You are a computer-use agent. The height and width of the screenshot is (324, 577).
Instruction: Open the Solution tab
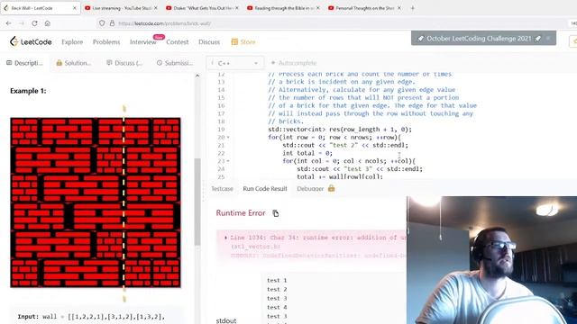[74, 63]
